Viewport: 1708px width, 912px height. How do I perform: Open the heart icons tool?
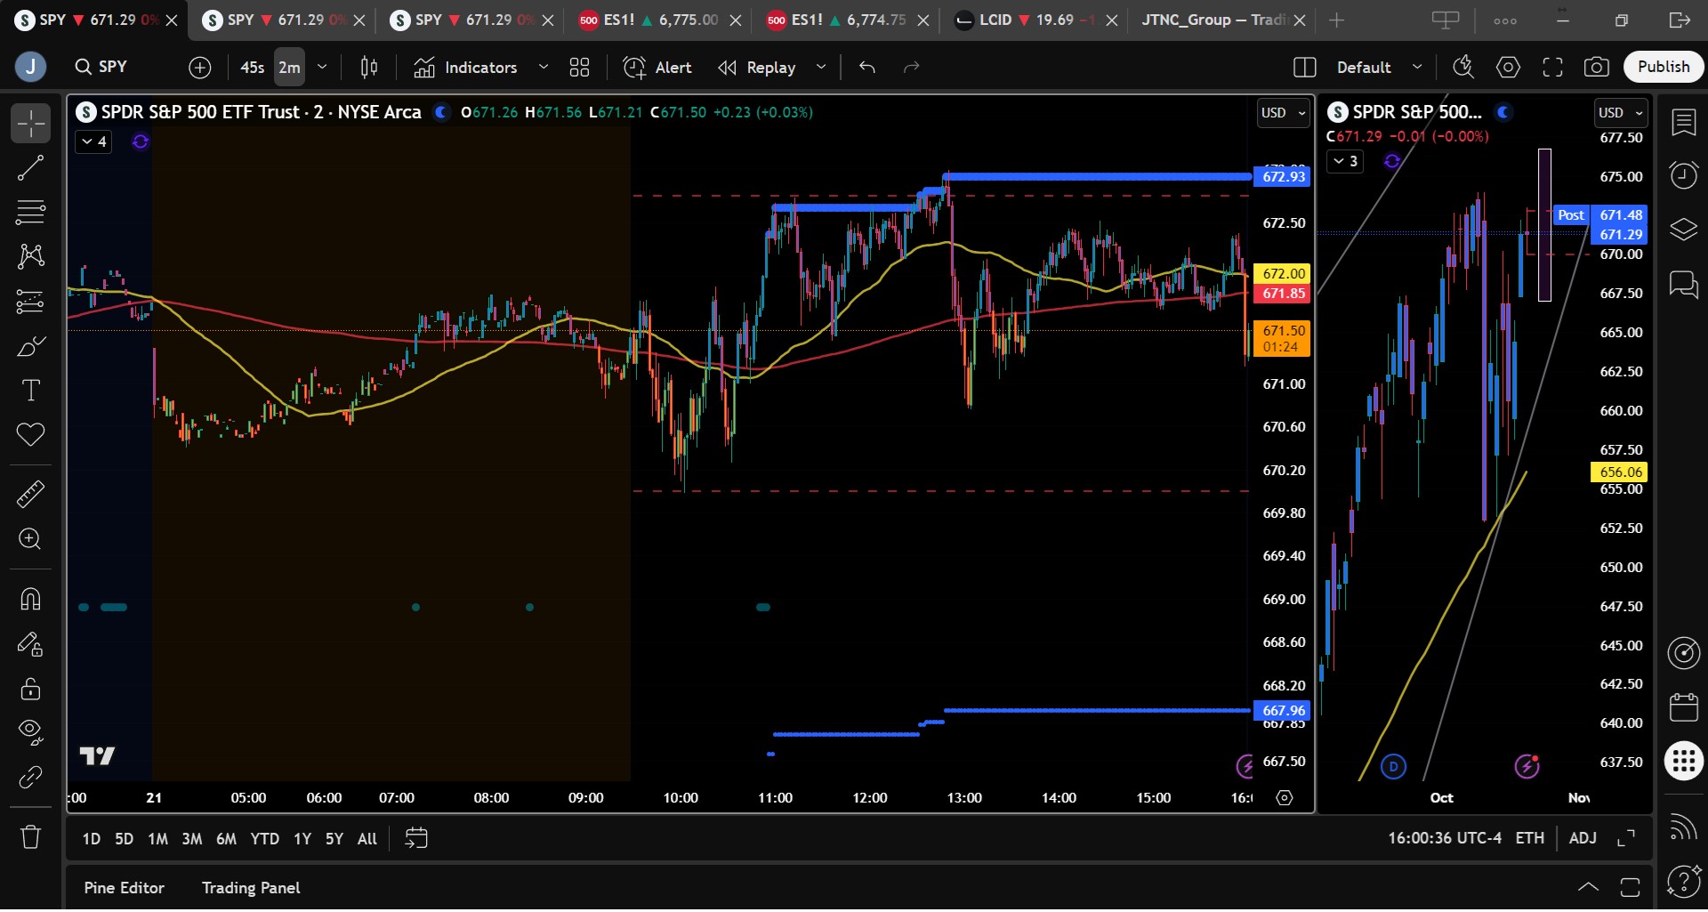click(30, 435)
